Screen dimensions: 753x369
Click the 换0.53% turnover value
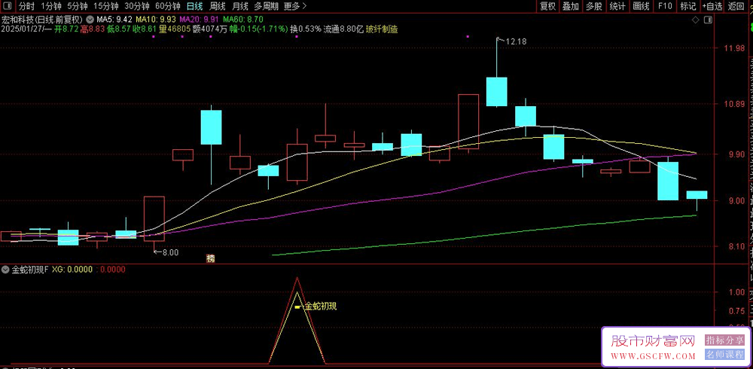point(306,29)
